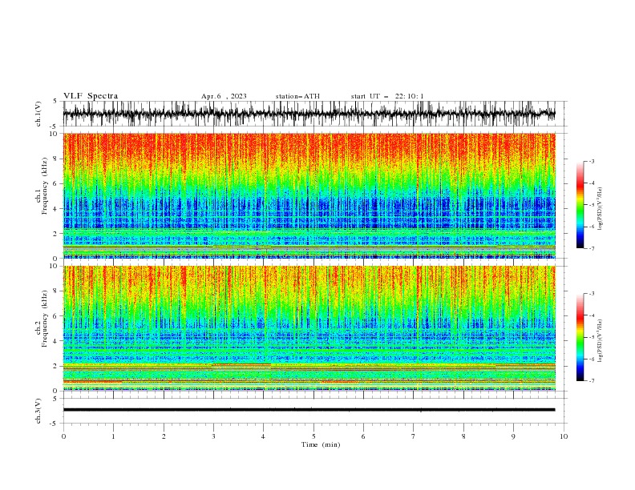
Task: Click the lower color scale bar
Action: 580,337
